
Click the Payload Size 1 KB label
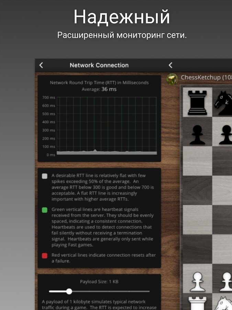coord(99,281)
